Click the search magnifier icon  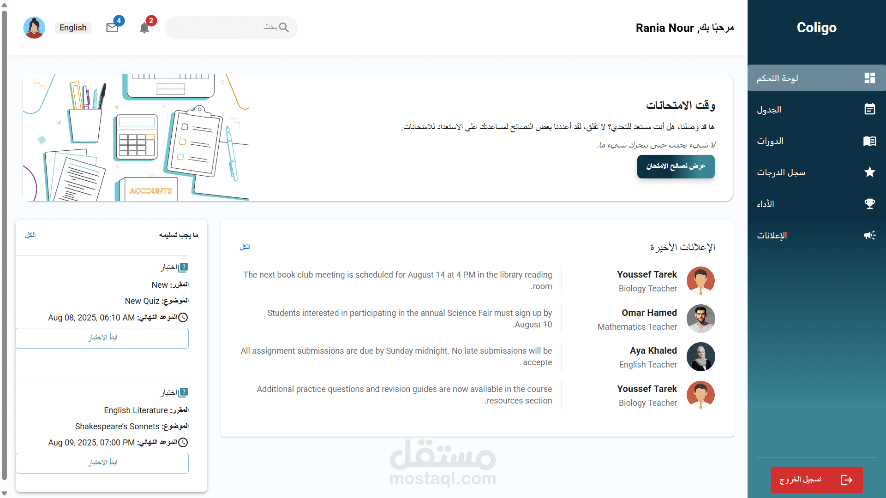coord(284,28)
